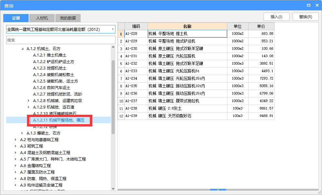Switch to the 定额 tab

click(16, 18)
